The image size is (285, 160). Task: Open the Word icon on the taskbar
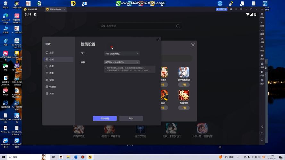(75, 157)
